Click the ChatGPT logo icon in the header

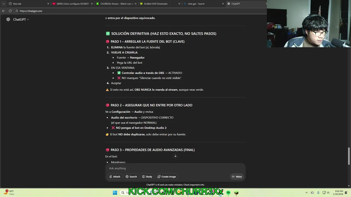point(8,19)
